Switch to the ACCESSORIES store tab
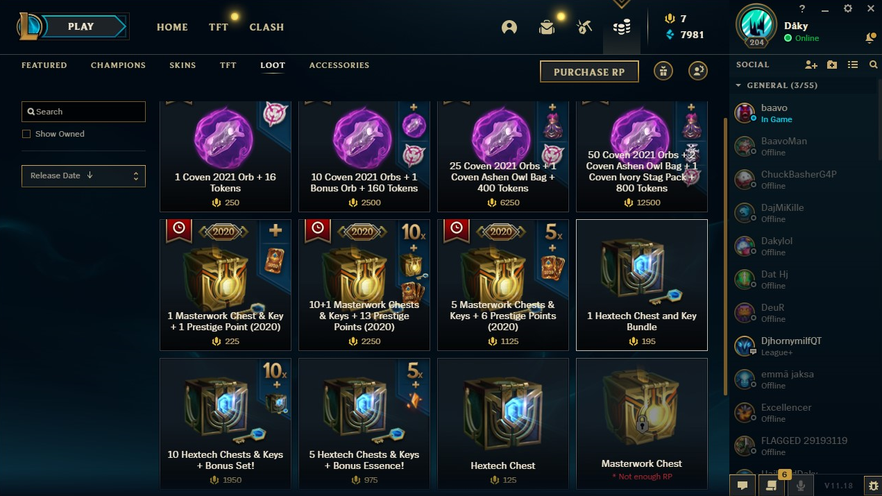The width and height of the screenshot is (882, 496). click(x=339, y=65)
